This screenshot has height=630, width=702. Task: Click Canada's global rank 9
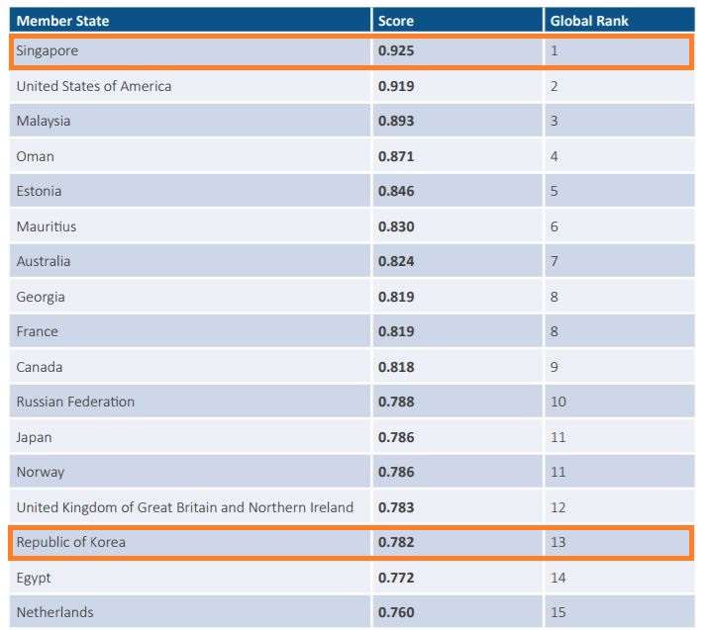pos(554,367)
